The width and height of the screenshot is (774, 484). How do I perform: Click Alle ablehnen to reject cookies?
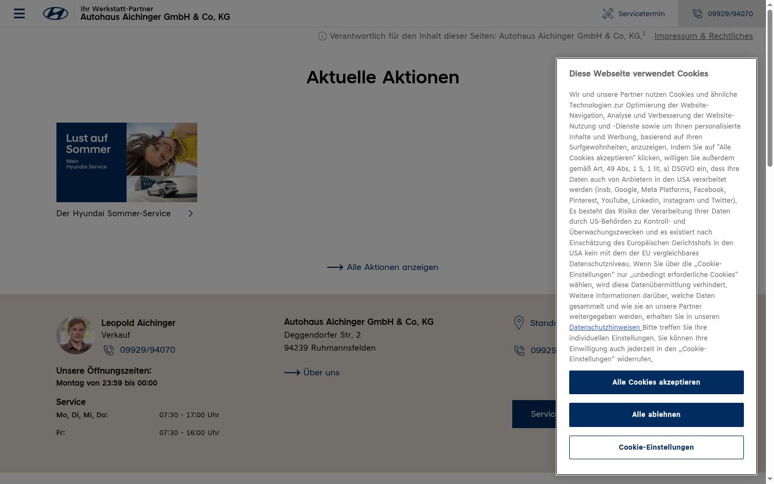coord(656,415)
